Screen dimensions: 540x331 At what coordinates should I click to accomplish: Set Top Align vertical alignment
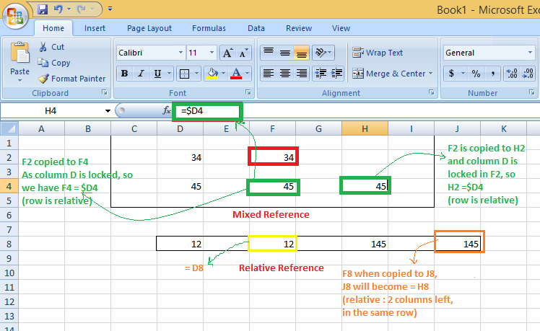tap(269, 53)
